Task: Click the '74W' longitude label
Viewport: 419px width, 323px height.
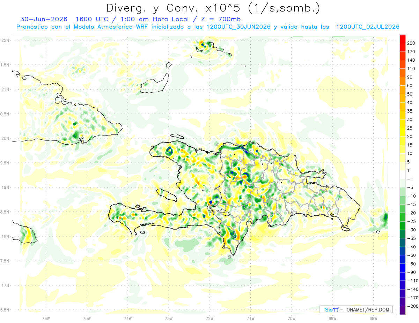Action: pos(127,318)
